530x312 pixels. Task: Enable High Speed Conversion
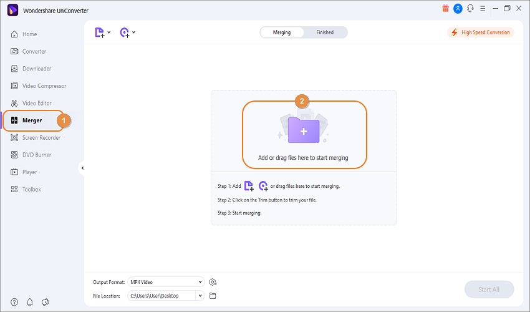(x=480, y=32)
